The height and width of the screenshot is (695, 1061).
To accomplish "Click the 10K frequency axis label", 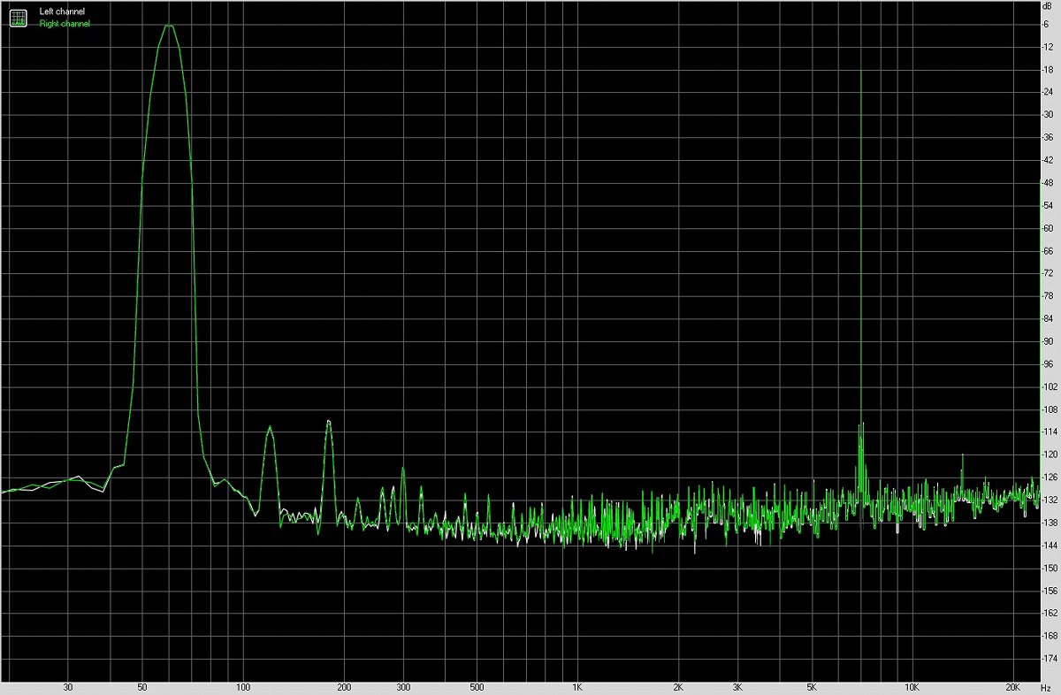I will pos(912,687).
